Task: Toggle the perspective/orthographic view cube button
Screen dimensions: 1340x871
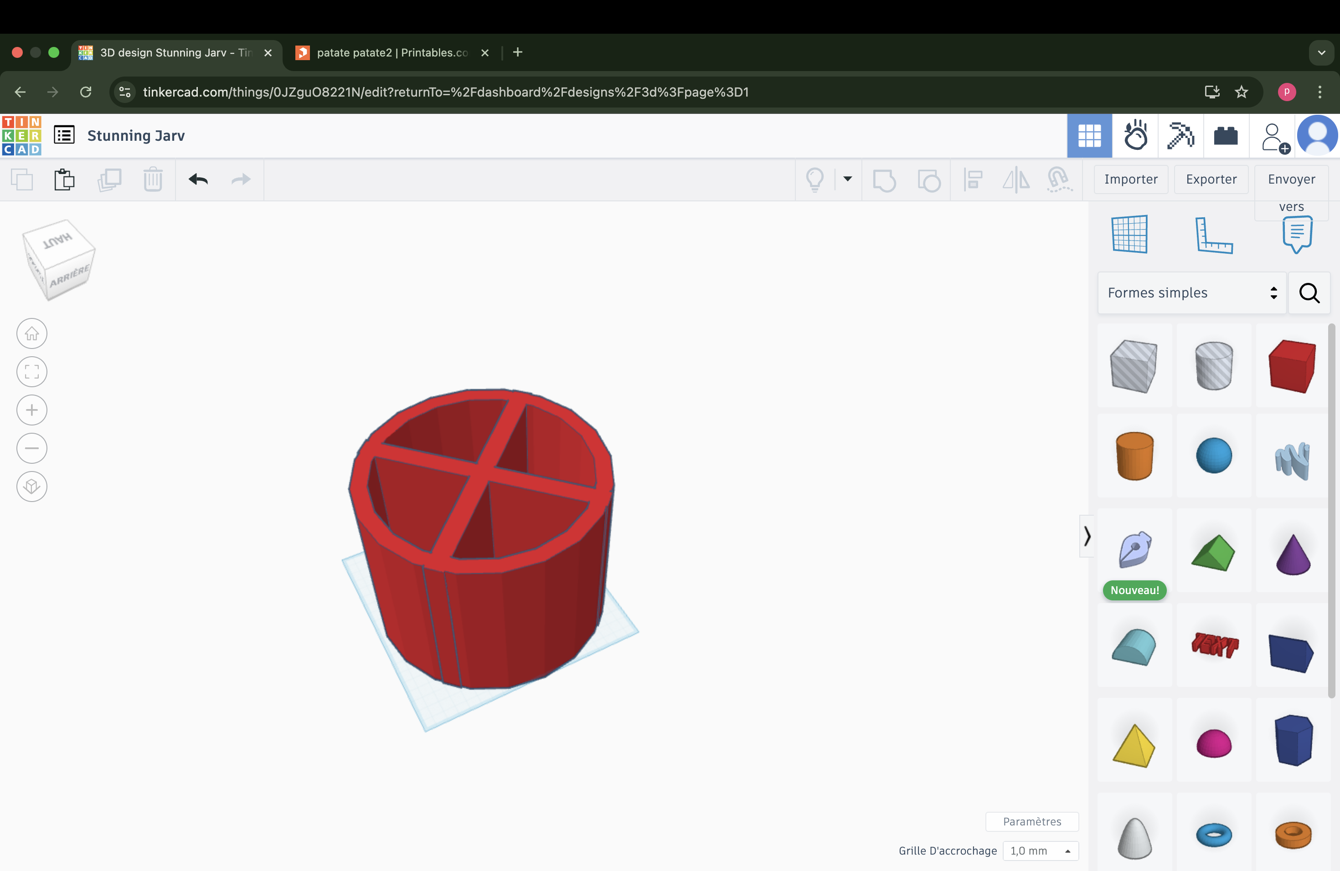Action: pos(32,486)
